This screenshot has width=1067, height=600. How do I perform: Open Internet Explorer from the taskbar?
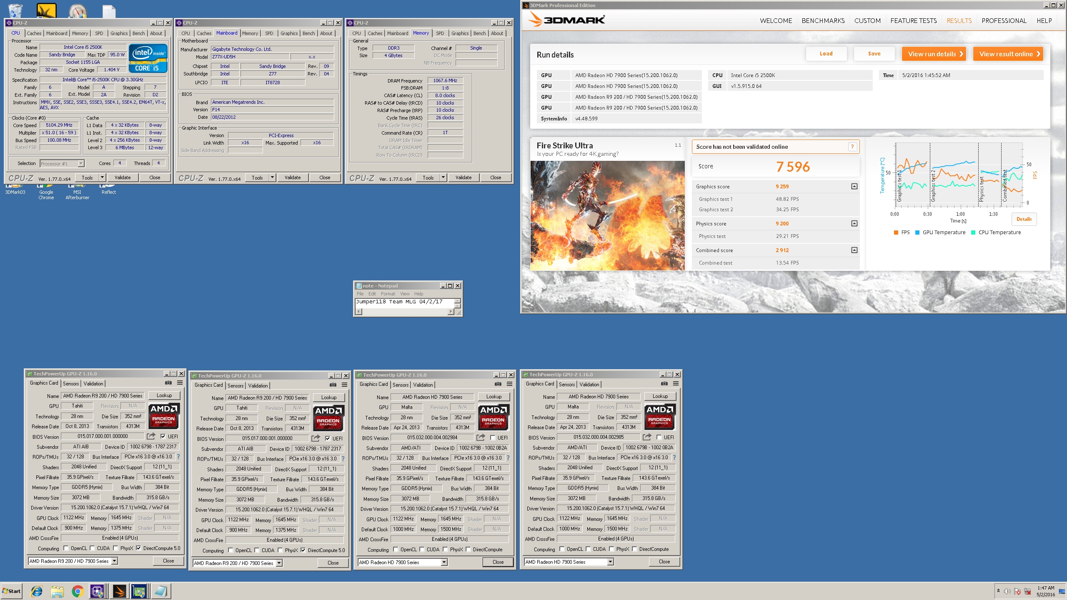coord(37,591)
